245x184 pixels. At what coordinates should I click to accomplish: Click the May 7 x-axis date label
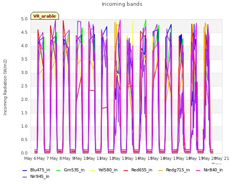(x=43, y=158)
